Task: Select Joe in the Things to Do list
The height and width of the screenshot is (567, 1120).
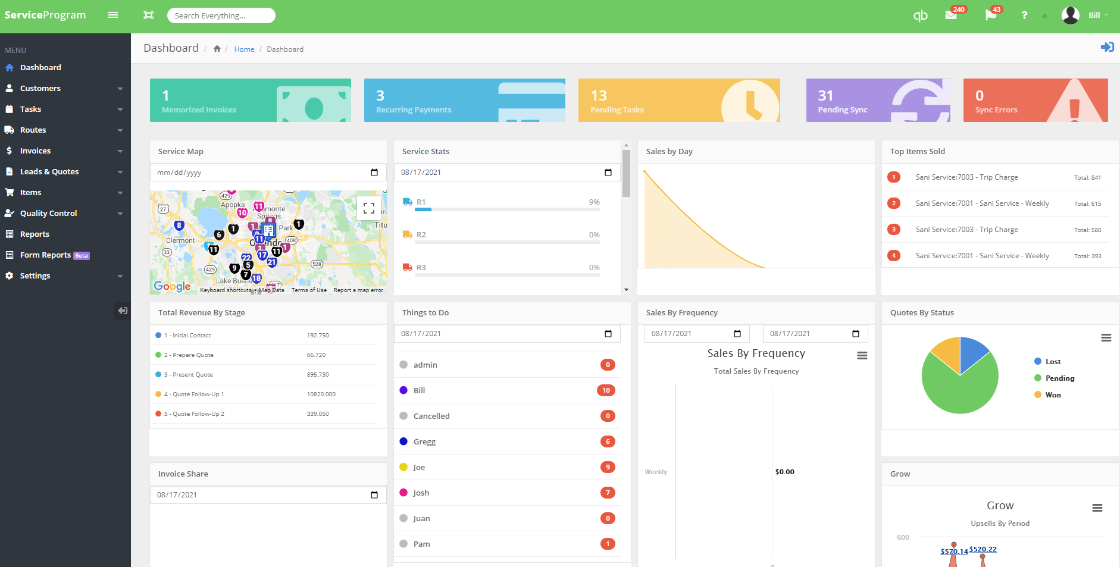Action: point(507,468)
